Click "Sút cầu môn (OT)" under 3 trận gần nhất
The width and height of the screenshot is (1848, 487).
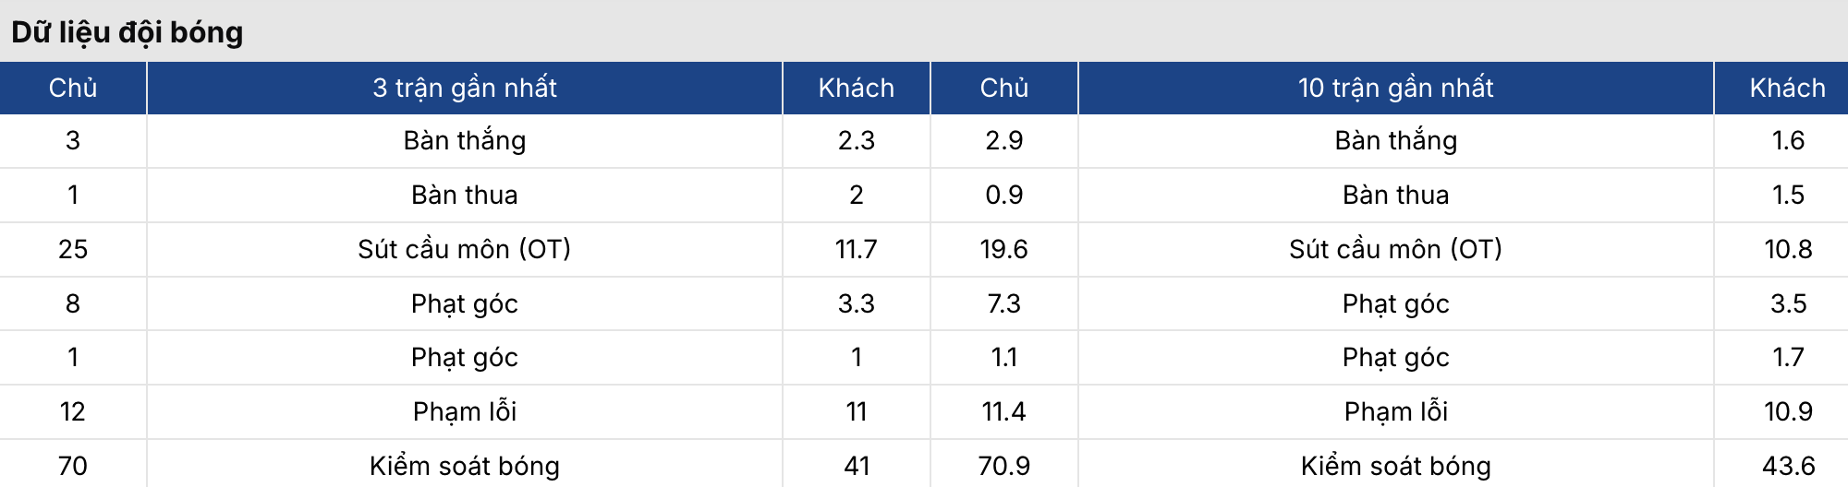pos(464,249)
